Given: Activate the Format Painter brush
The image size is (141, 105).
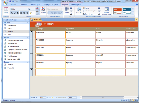Looking at the screenshot, I should point(31,13).
